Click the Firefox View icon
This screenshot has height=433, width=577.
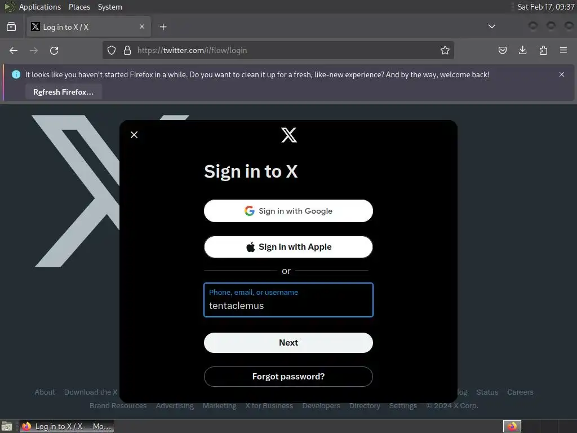click(x=11, y=27)
